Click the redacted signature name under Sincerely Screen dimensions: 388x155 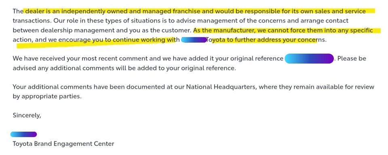pyautogui.click(x=23, y=134)
